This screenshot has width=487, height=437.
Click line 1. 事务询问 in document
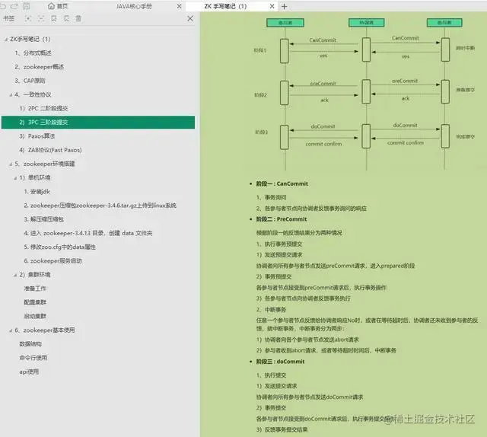point(271,197)
